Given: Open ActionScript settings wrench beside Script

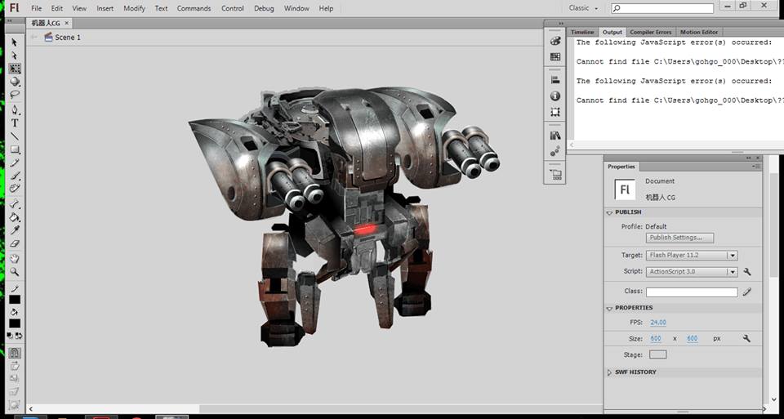Looking at the screenshot, I should click(747, 272).
